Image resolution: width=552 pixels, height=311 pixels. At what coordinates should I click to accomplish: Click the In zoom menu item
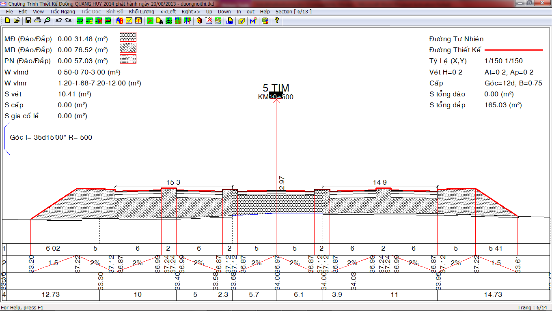[x=239, y=12]
